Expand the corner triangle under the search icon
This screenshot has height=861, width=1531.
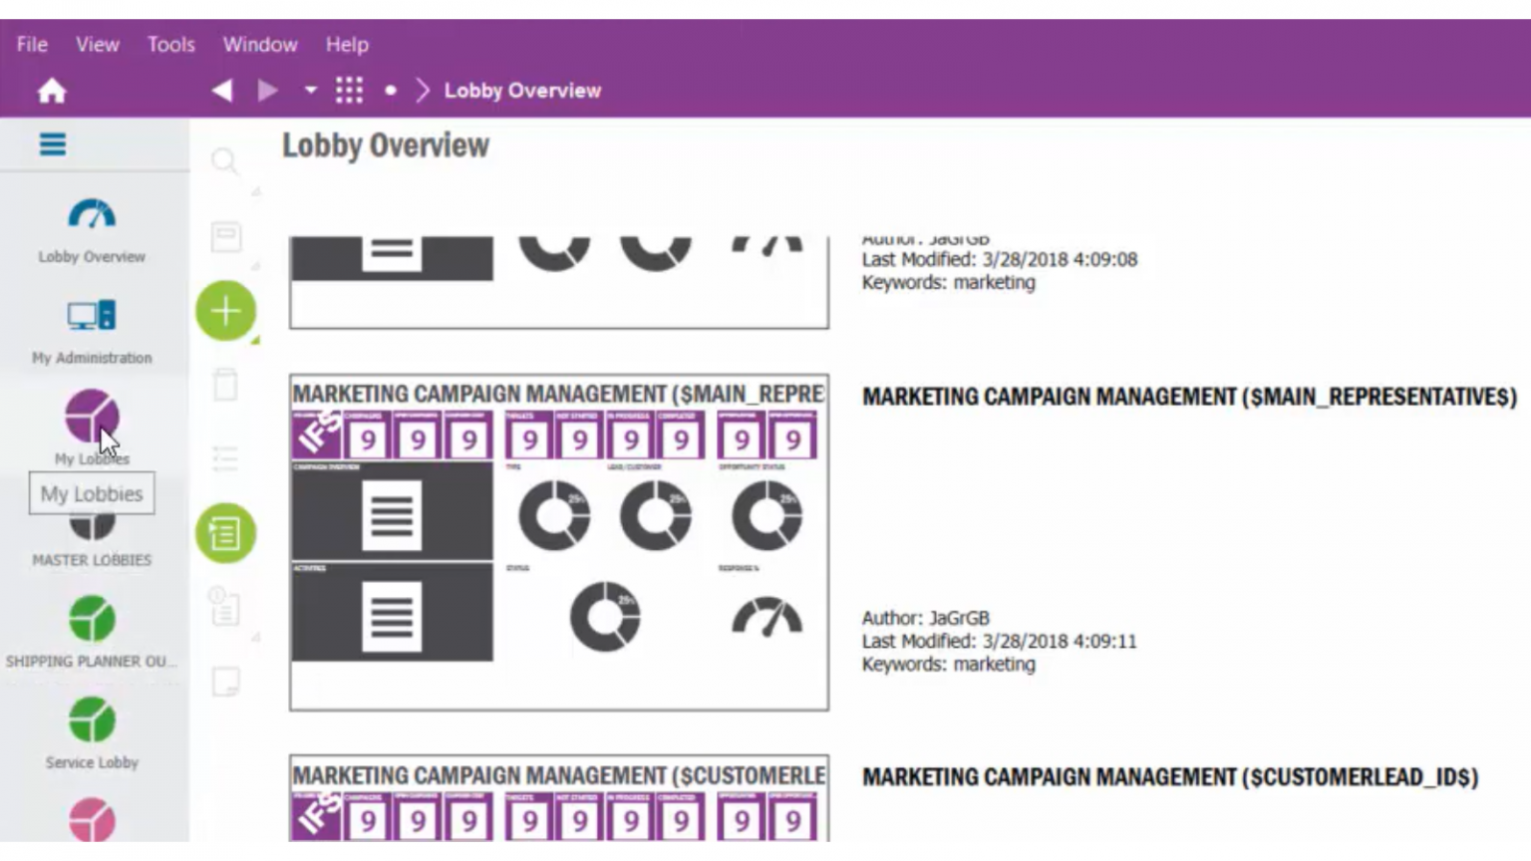click(x=255, y=189)
